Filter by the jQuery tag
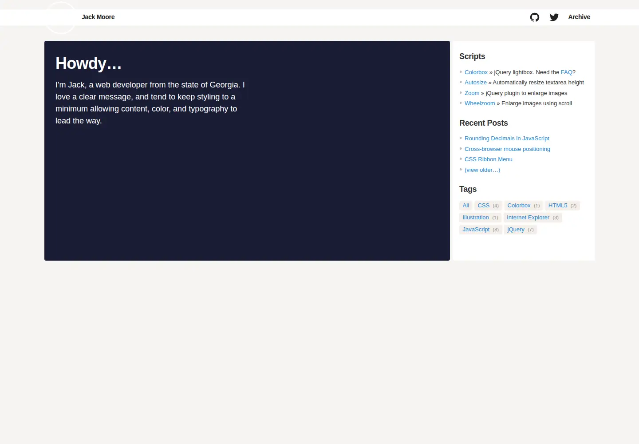The image size is (639, 444). point(521,230)
